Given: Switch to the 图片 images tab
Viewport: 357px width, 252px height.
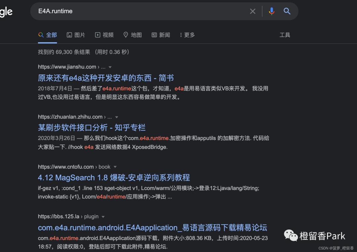Looking at the screenshot, I should (76, 35).
